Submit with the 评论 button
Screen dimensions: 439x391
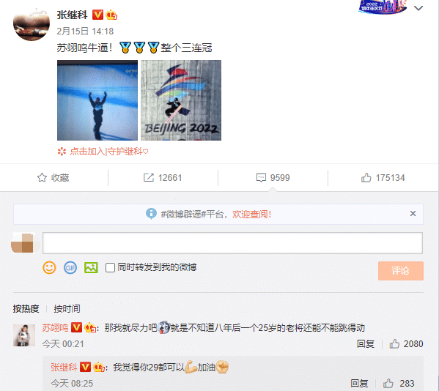[401, 271]
